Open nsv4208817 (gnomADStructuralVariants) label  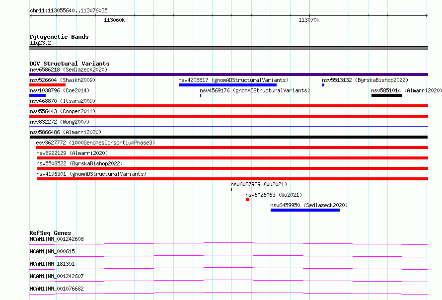coord(233,80)
